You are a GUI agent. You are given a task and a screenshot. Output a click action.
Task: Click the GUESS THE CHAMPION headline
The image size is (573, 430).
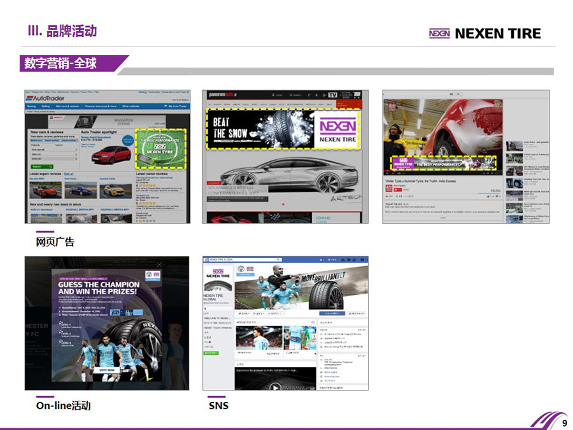pos(99,288)
